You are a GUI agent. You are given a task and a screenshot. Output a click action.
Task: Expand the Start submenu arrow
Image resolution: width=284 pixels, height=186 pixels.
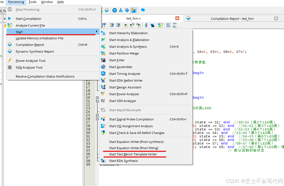[97, 31]
